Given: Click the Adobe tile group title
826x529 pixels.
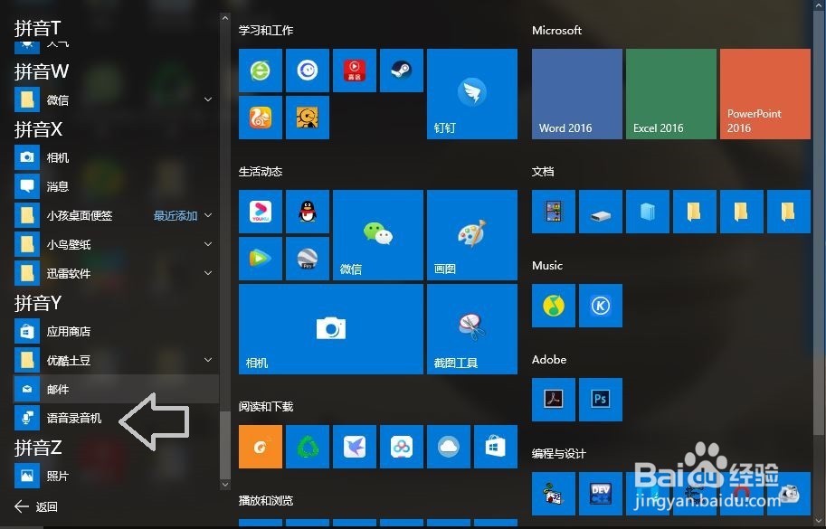Looking at the screenshot, I should (549, 360).
